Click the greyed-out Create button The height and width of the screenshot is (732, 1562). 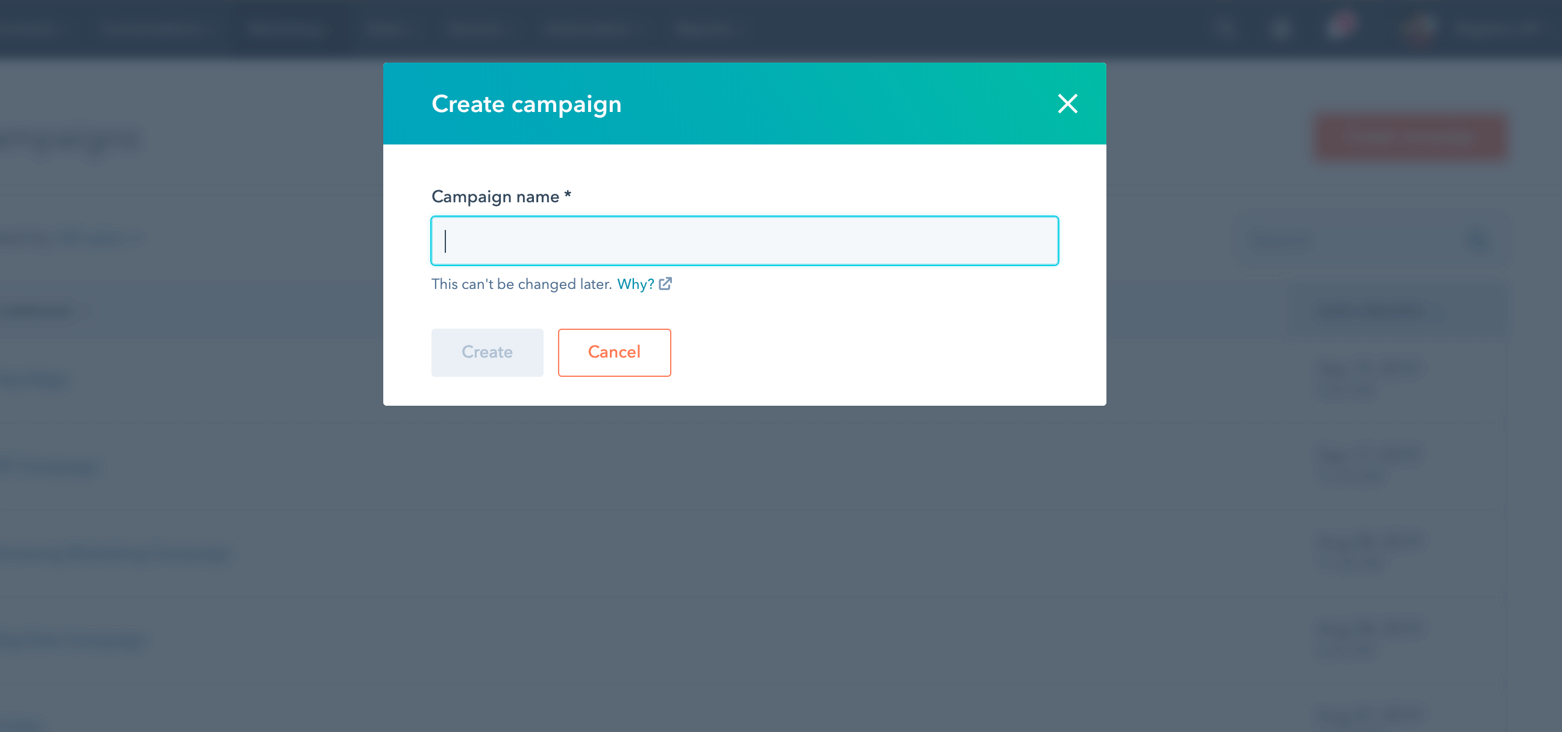coord(487,352)
